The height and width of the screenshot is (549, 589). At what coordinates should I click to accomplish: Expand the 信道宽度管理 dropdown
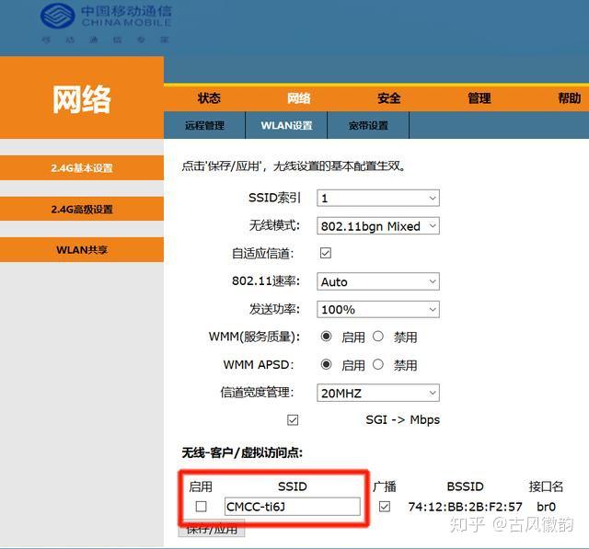tap(378, 393)
